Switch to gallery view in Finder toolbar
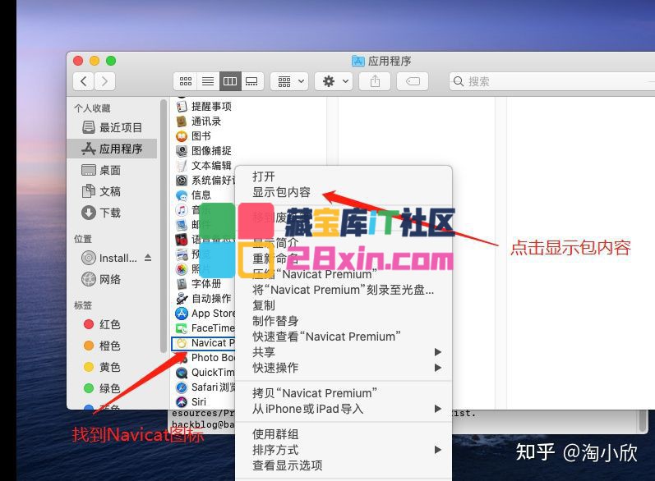 pyautogui.click(x=251, y=81)
